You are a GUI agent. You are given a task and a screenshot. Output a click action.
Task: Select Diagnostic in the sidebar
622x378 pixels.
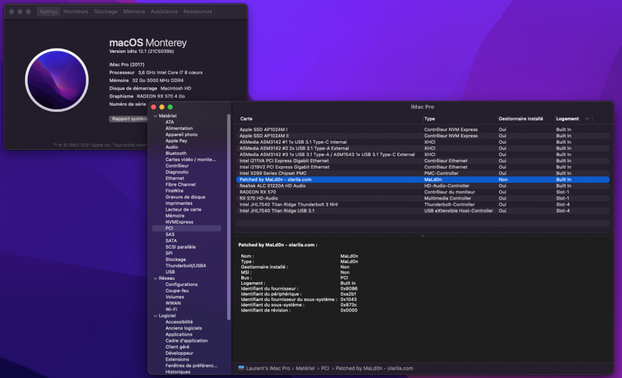tap(177, 172)
